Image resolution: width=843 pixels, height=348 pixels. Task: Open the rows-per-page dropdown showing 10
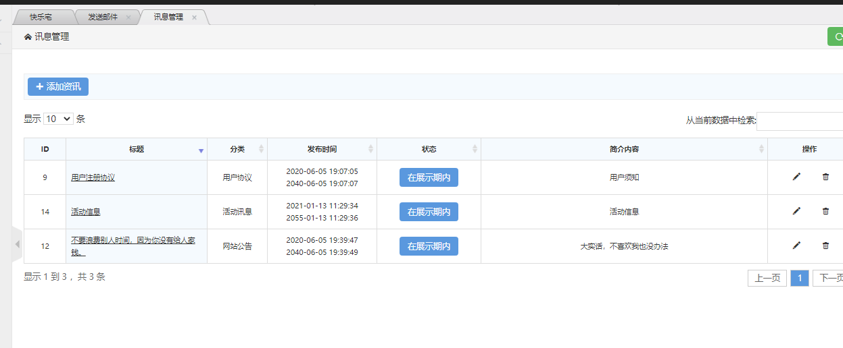[x=58, y=119]
